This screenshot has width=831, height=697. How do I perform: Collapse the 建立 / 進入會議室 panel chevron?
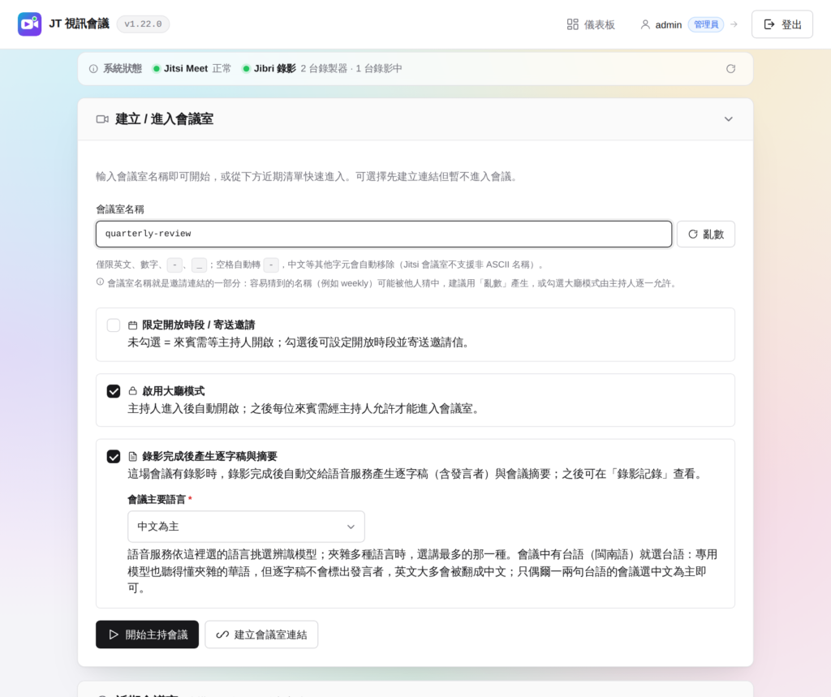click(x=729, y=119)
